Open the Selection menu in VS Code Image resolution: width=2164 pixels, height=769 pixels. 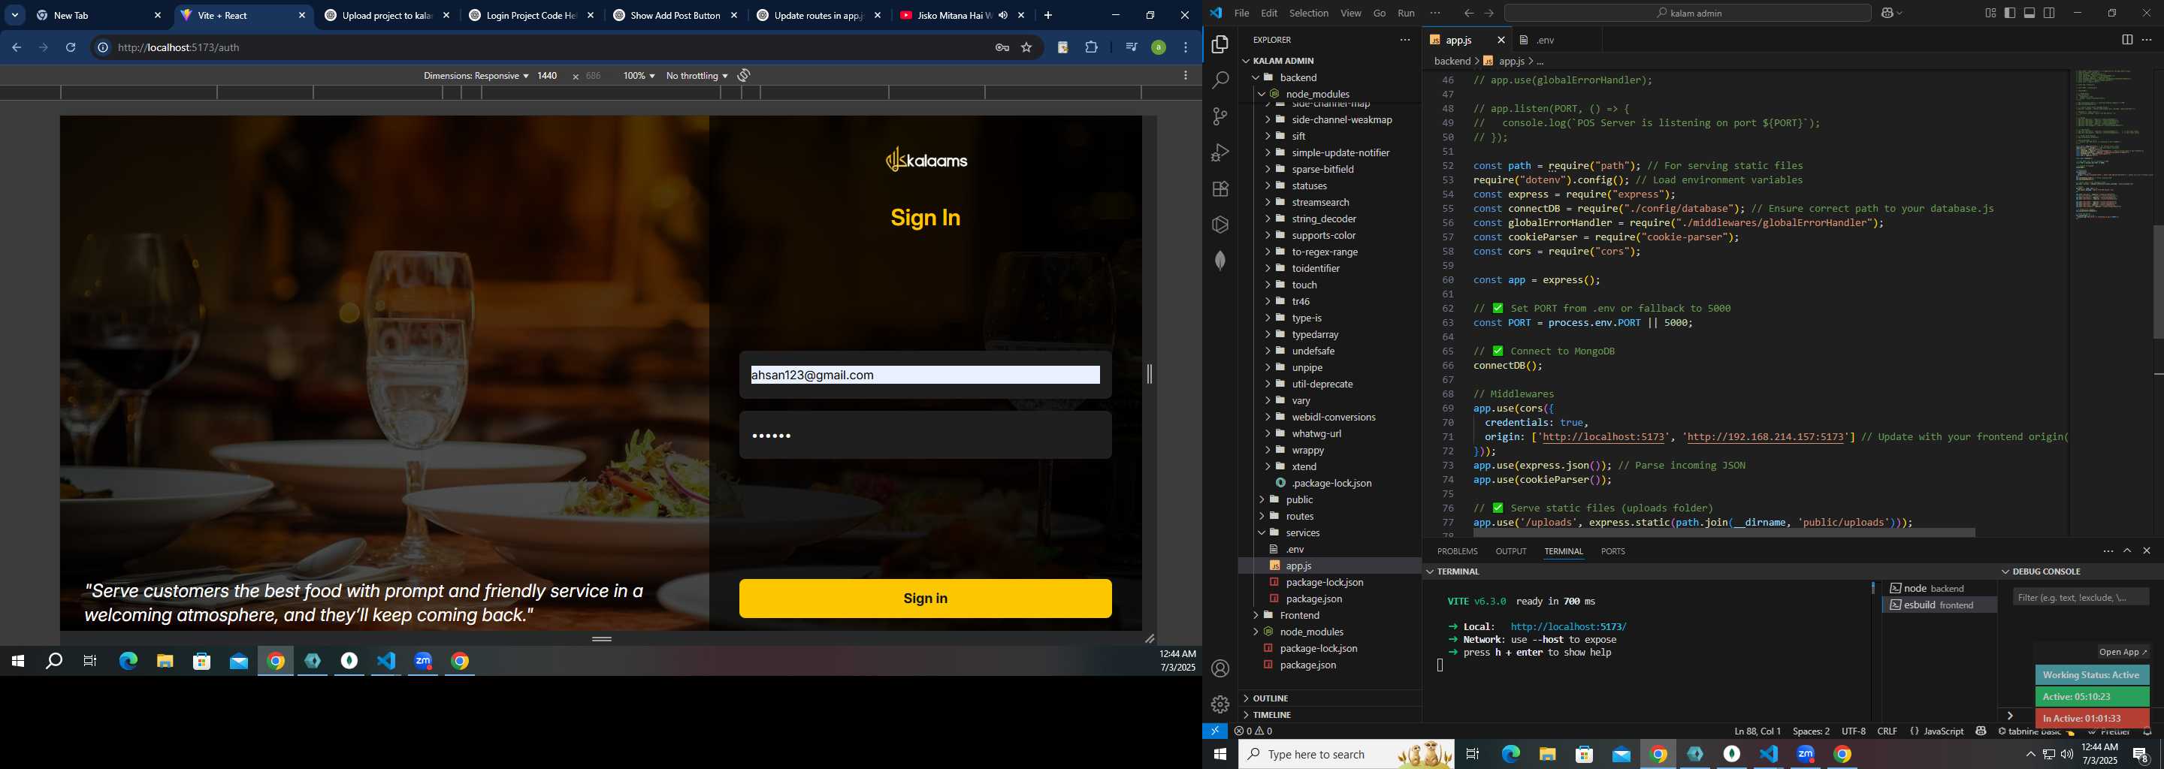tap(1309, 14)
